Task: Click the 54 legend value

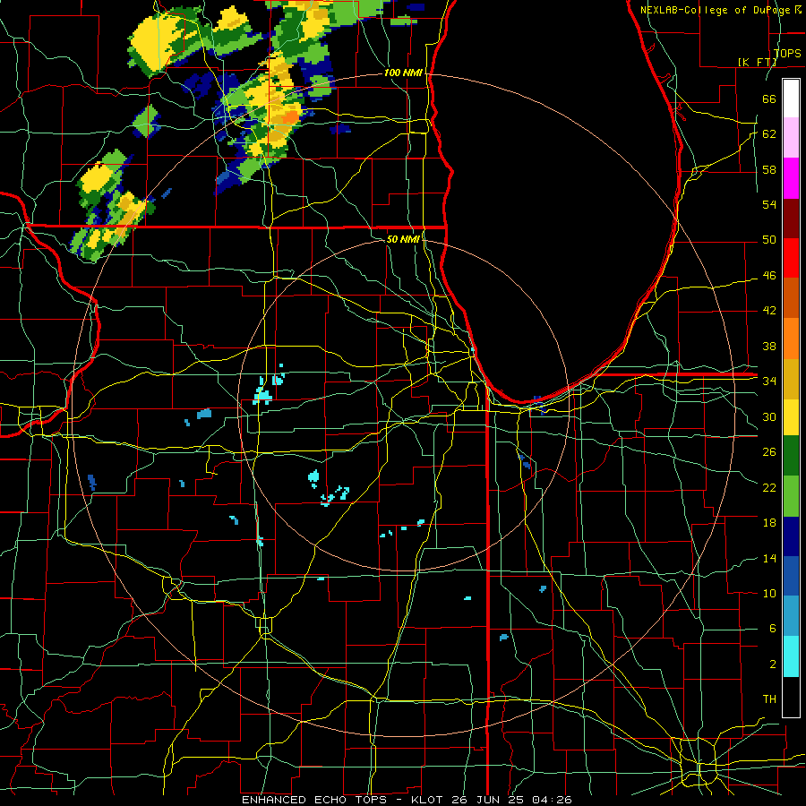Action: [x=769, y=204]
